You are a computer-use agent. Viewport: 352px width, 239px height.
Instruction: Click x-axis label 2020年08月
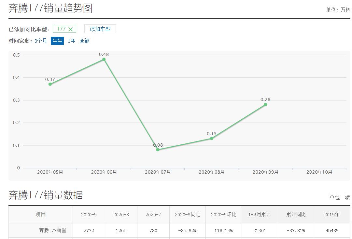click(211, 172)
